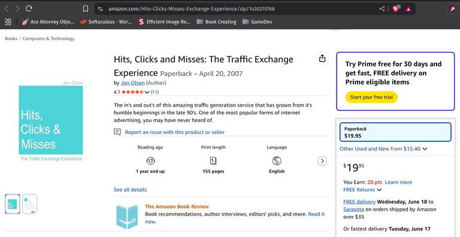The width and height of the screenshot is (460, 237).
Task: Click the 155 pages text
Action: click(213, 171)
